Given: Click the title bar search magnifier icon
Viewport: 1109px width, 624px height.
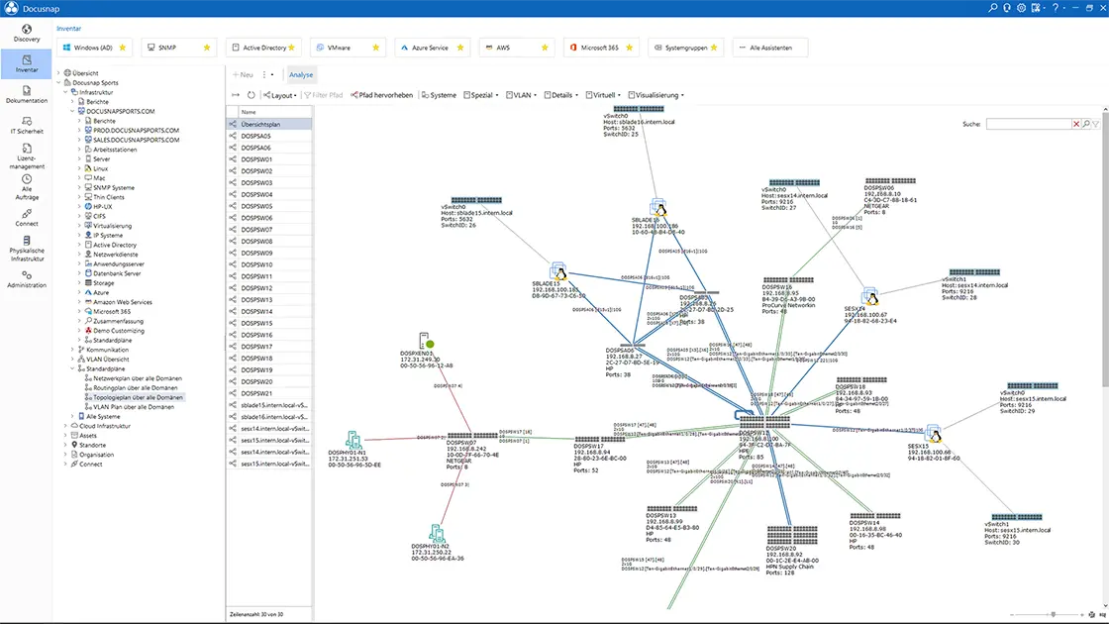Looking at the screenshot, I should [x=993, y=8].
